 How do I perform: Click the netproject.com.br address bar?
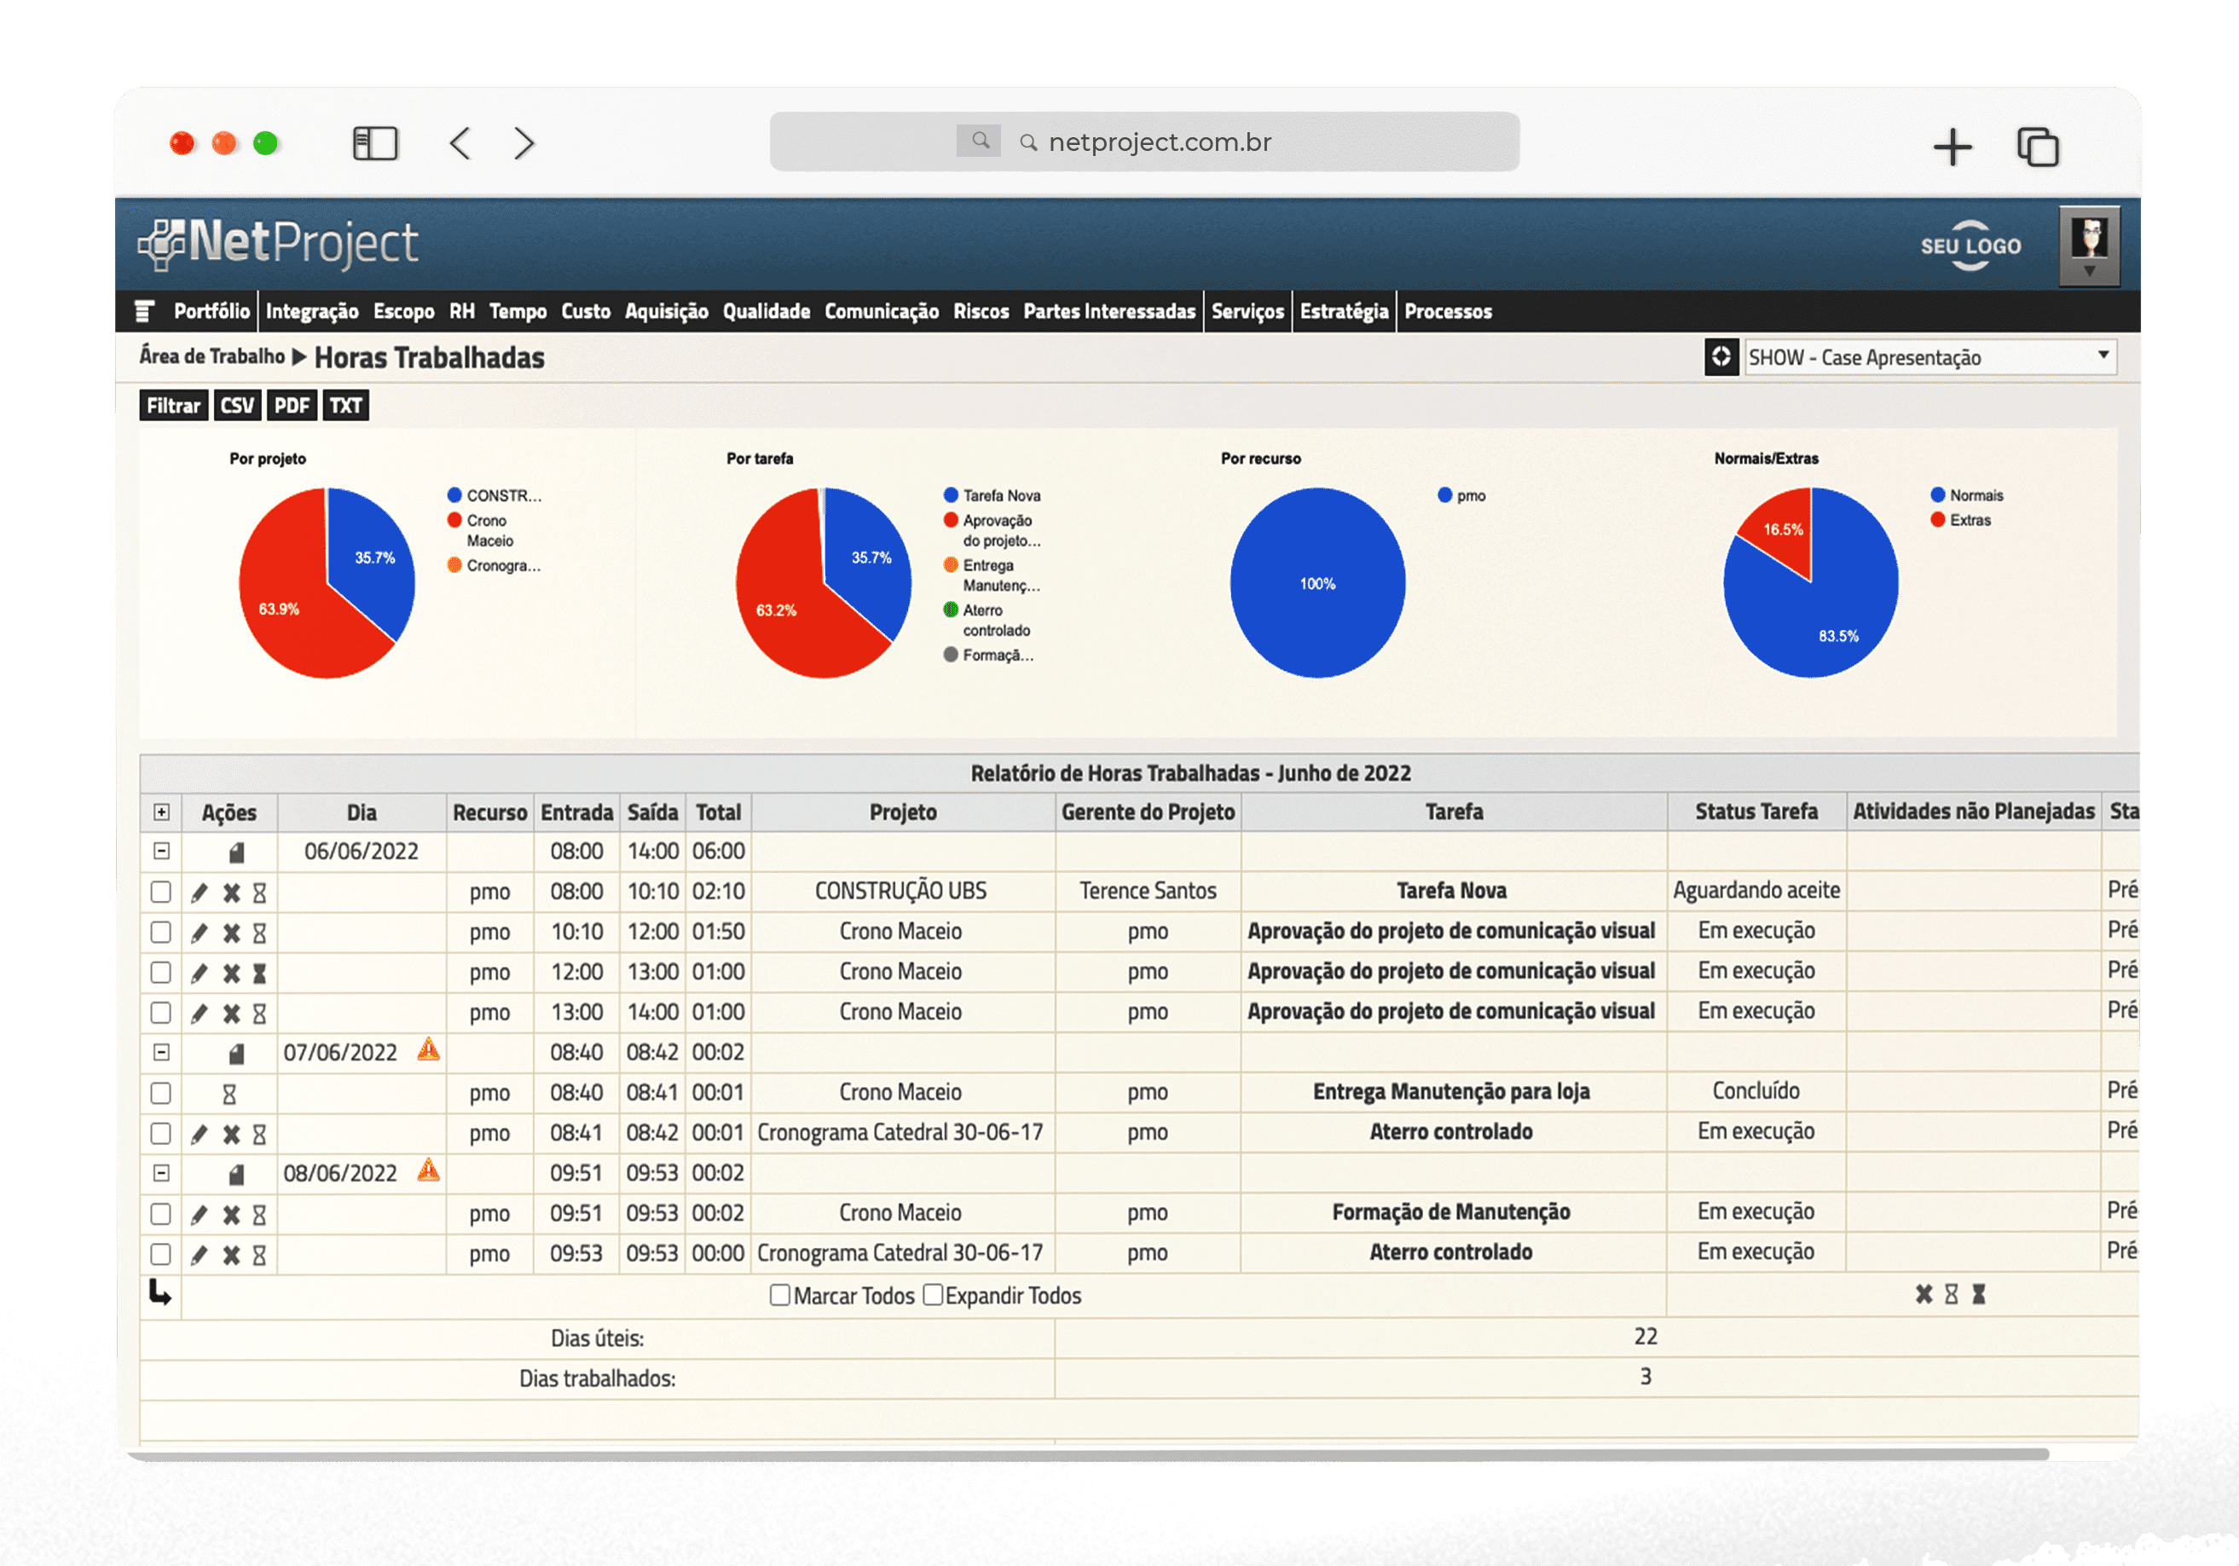point(1144,142)
